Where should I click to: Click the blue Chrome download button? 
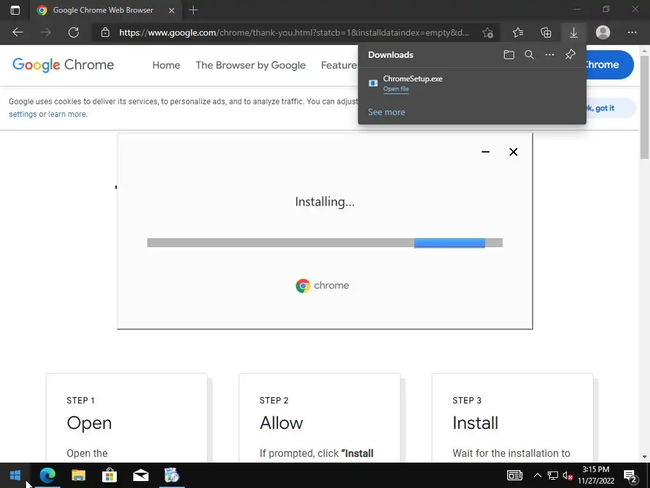(x=609, y=65)
